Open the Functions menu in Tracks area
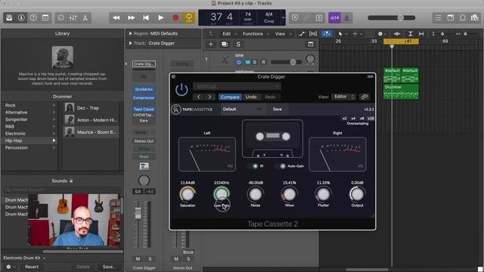The height and width of the screenshot is (272, 484). coord(256,33)
